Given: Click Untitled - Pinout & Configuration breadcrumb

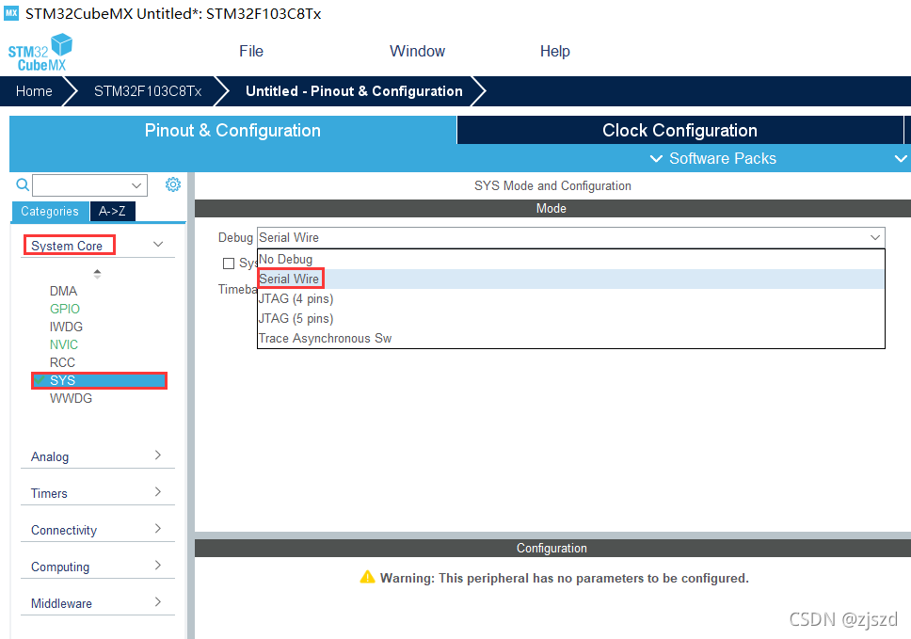Looking at the screenshot, I should click(x=354, y=91).
